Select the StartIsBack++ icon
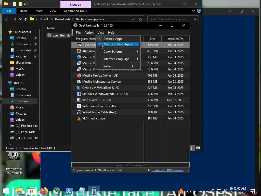 tap(79, 100)
